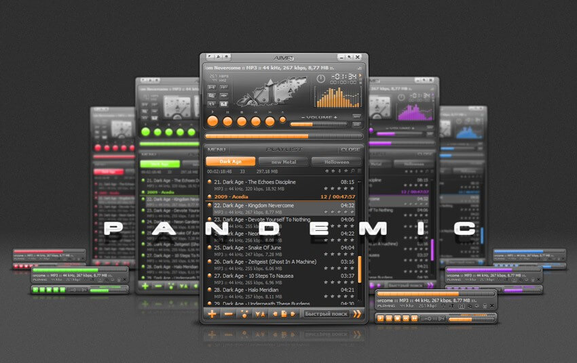Open the misc three-dots playlist button

(244, 314)
